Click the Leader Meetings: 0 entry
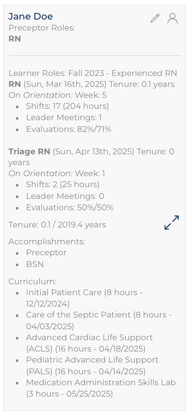Viewport: 189px width, 415px height. tap(65, 196)
